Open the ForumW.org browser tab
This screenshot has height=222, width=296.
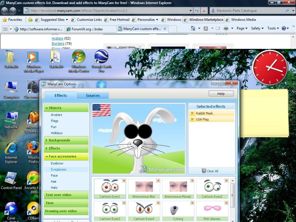pyautogui.click(x=90, y=29)
